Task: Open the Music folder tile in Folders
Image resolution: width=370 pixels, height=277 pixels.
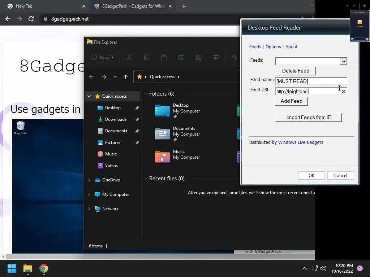Action: pos(177,157)
